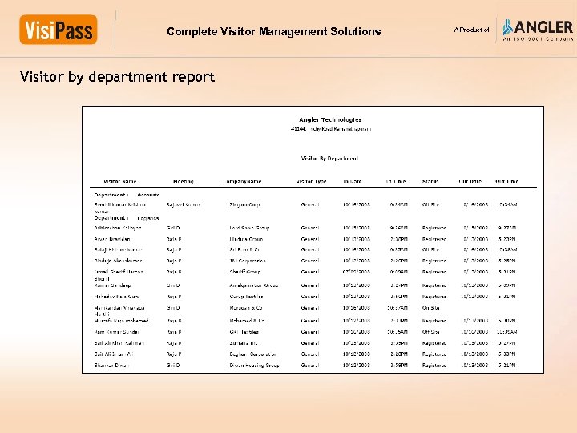Click the 'Department : Accounts' group row

click(x=127, y=195)
